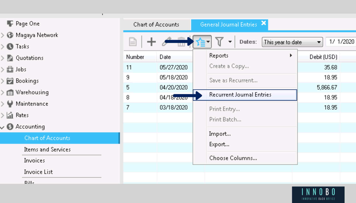Select journal entry number 8
Image resolution: width=356 pixels, height=203 pixels.
click(128, 97)
